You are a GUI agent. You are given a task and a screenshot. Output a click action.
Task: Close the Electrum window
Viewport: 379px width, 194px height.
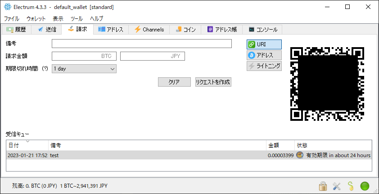(368, 7)
